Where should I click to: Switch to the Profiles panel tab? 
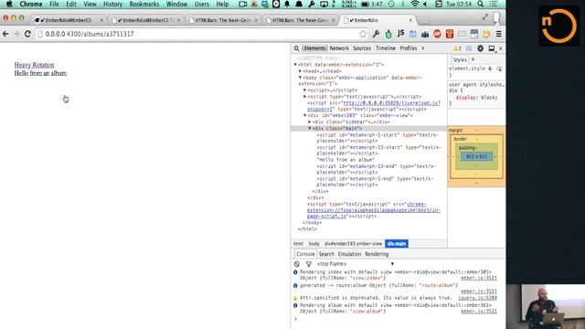(409, 48)
